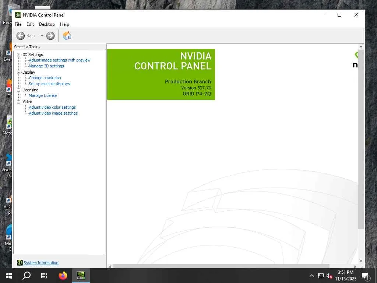Open the taskbar Search icon
Screen dimensions: 377x283
(x=27, y=276)
